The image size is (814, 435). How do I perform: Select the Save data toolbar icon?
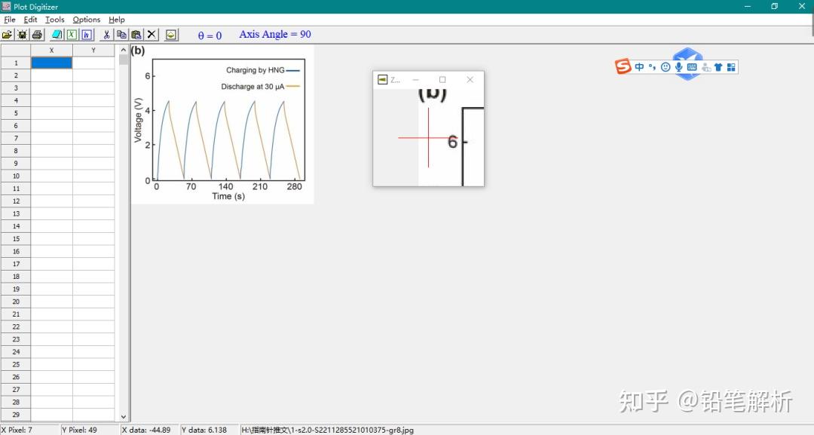tap(22, 34)
